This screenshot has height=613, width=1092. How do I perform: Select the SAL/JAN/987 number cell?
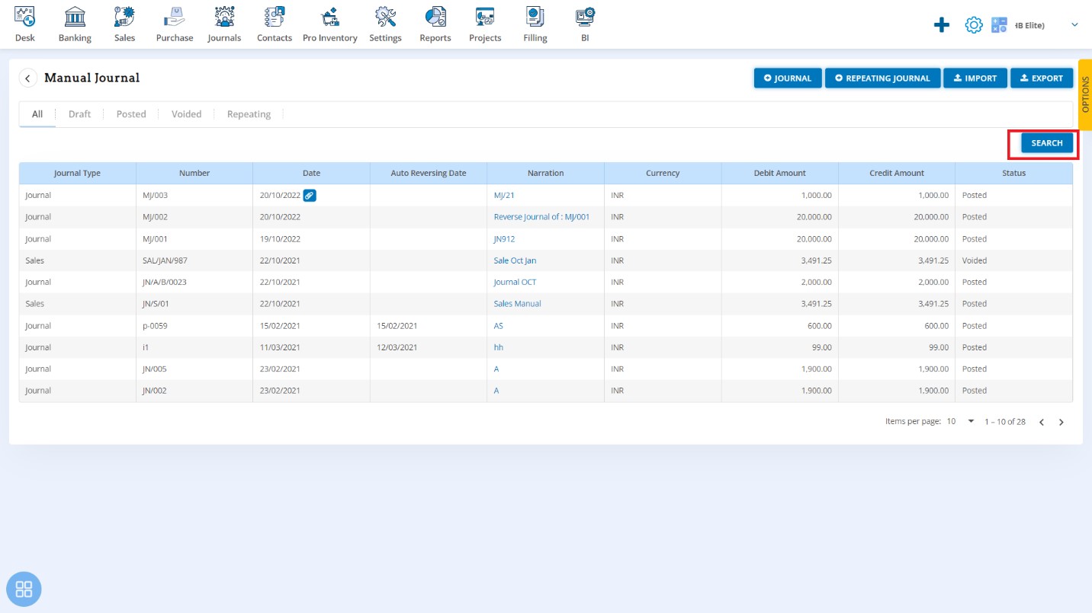click(x=194, y=260)
